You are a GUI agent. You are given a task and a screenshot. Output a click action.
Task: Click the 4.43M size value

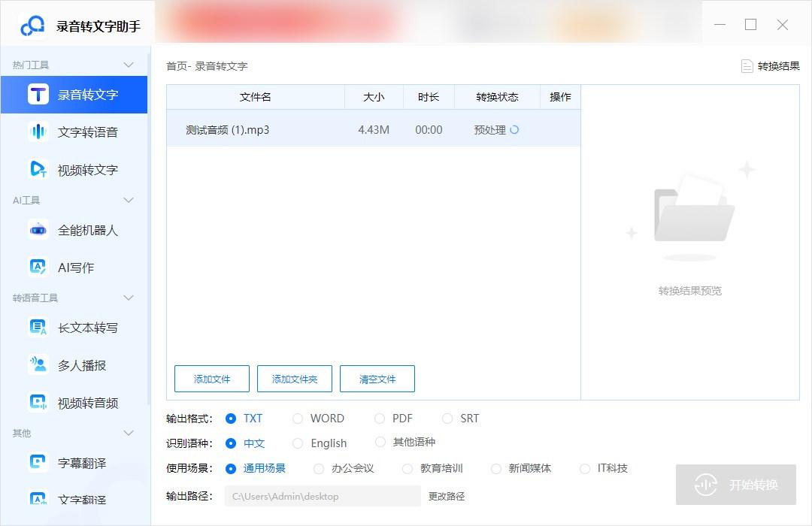coord(374,130)
